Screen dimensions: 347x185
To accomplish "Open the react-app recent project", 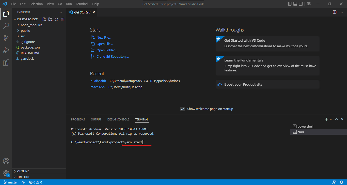I will tap(98, 87).
